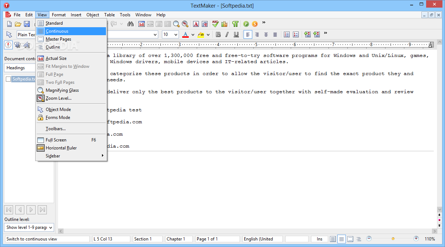Increase indent with the right green arrow icon
Viewport: 445px width, 247px height.
point(317,34)
